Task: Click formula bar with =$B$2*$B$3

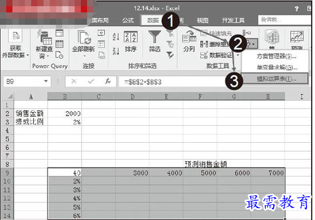Action: click(x=172, y=82)
